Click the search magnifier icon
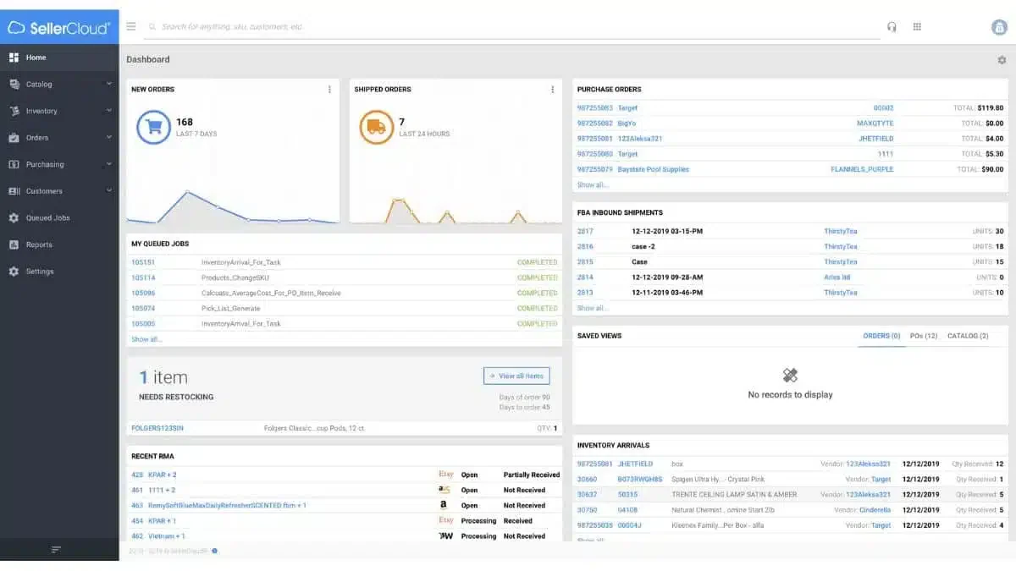The width and height of the screenshot is (1016, 571). coord(152,27)
